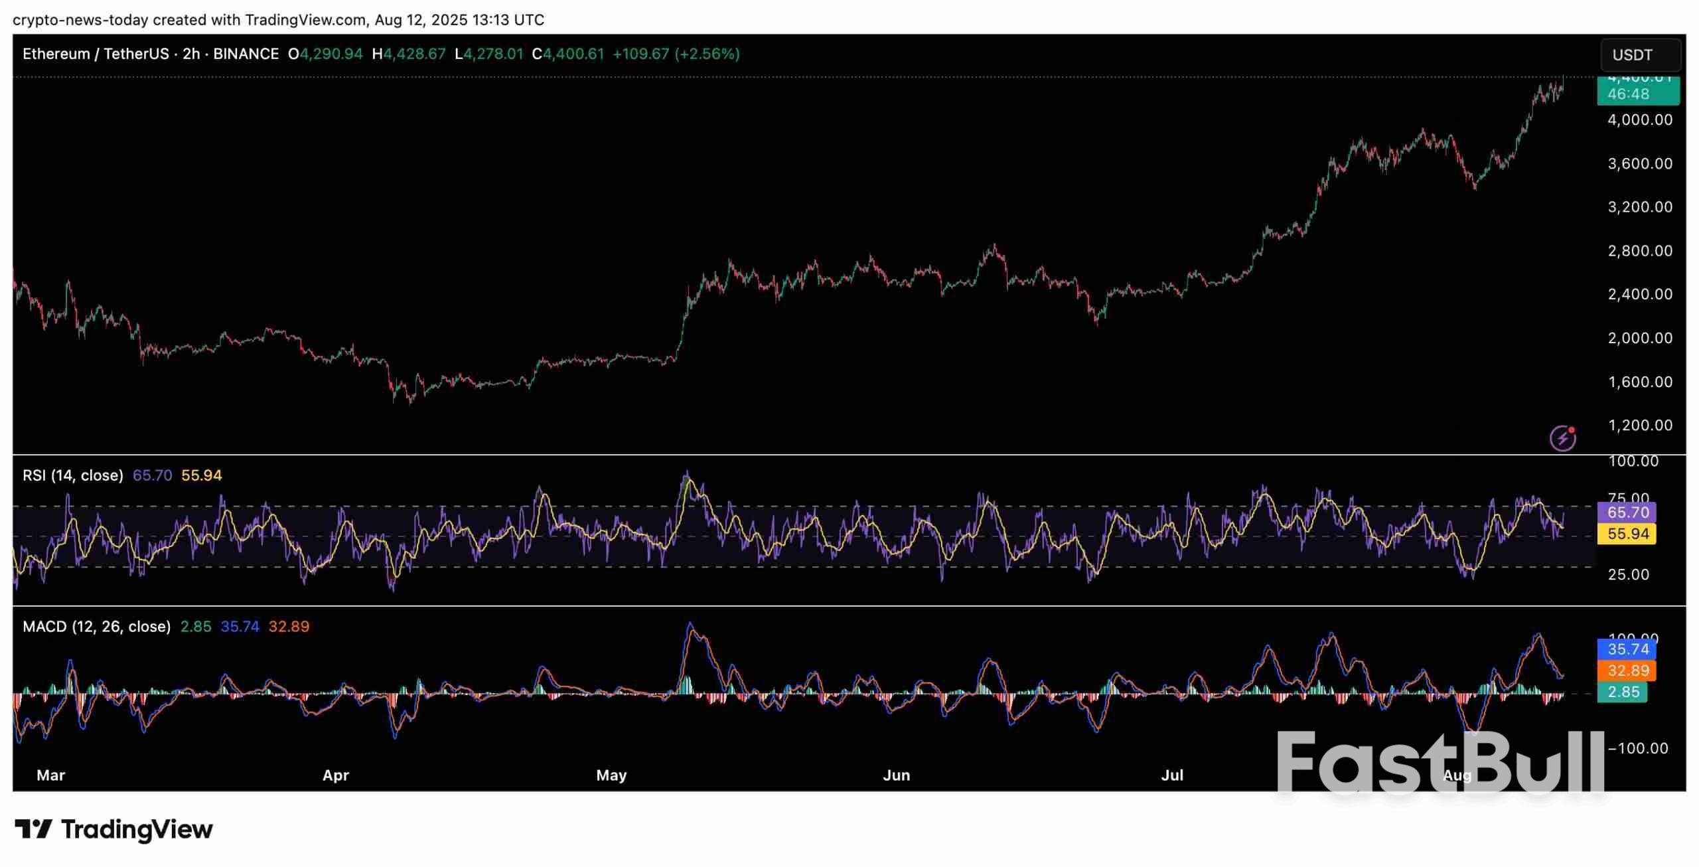The height and width of the screenshot is (867, 1699).
Task: Click the green current price countdown tag
Action: coord(1637,91)
